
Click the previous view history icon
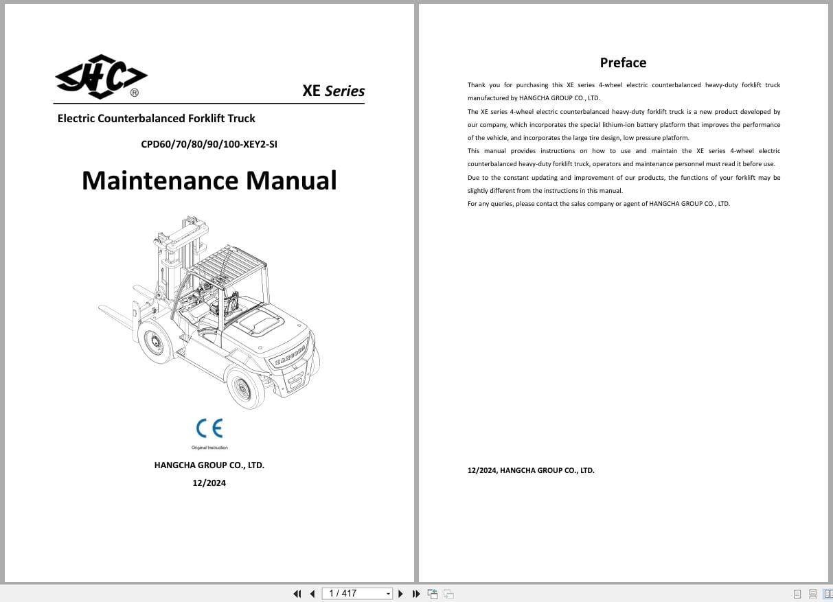[433, 593]
